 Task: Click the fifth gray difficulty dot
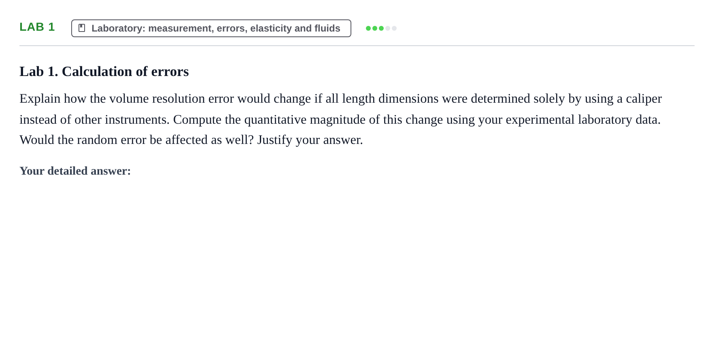[x=394, y=28]
